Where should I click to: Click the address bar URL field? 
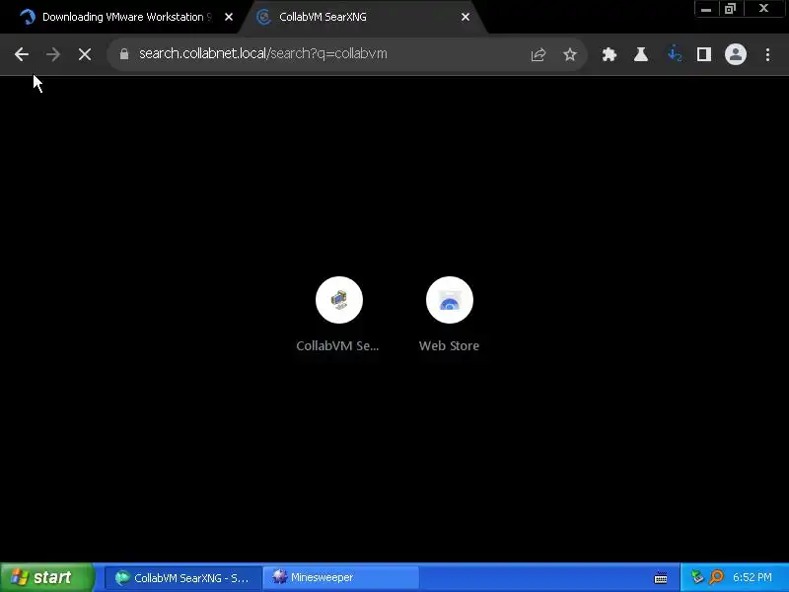click(x=323, y=54)
